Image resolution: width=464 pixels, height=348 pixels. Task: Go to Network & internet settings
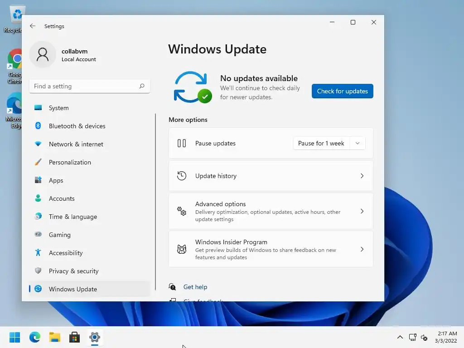pos(89,144)
